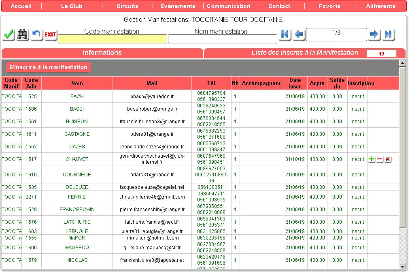Viewport: 410px width, 274px height.
Task: Click email jmmakon@hotmail.com
Action: click(x=152, y=238)
